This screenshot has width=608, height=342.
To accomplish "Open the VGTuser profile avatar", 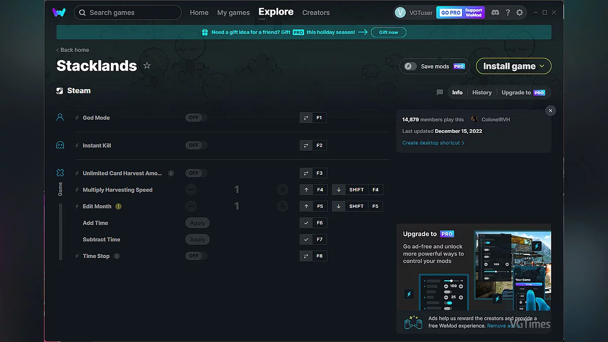I will [x=400, y=13].
